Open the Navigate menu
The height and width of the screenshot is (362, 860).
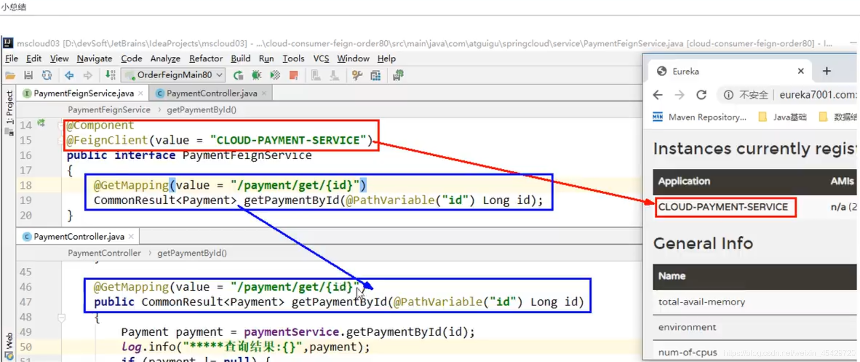95,58
